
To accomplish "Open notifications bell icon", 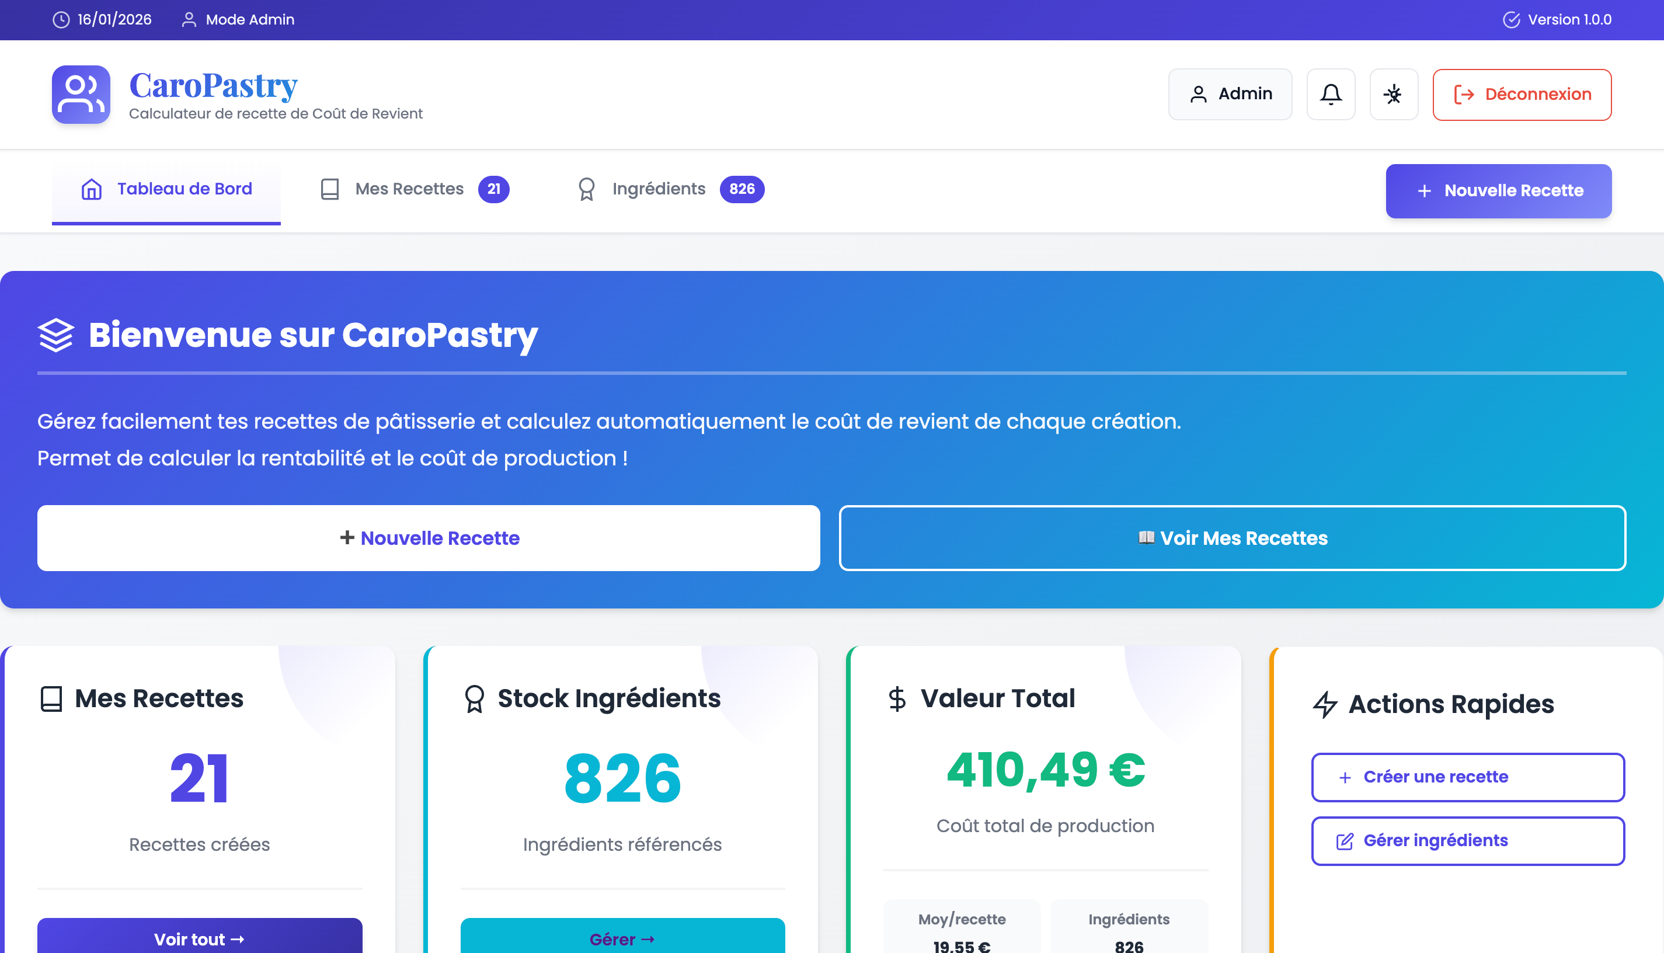I will click(x=1330, y=94).
